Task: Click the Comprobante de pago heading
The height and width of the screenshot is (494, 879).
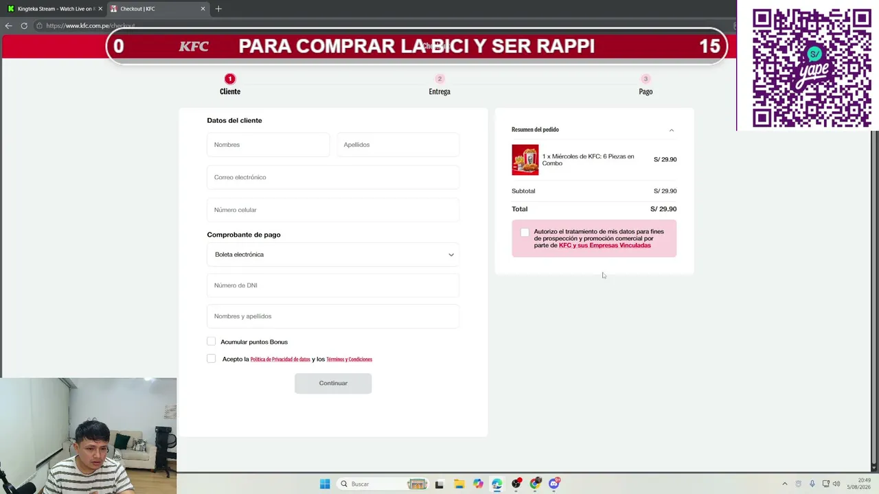Action: point(244,235)
